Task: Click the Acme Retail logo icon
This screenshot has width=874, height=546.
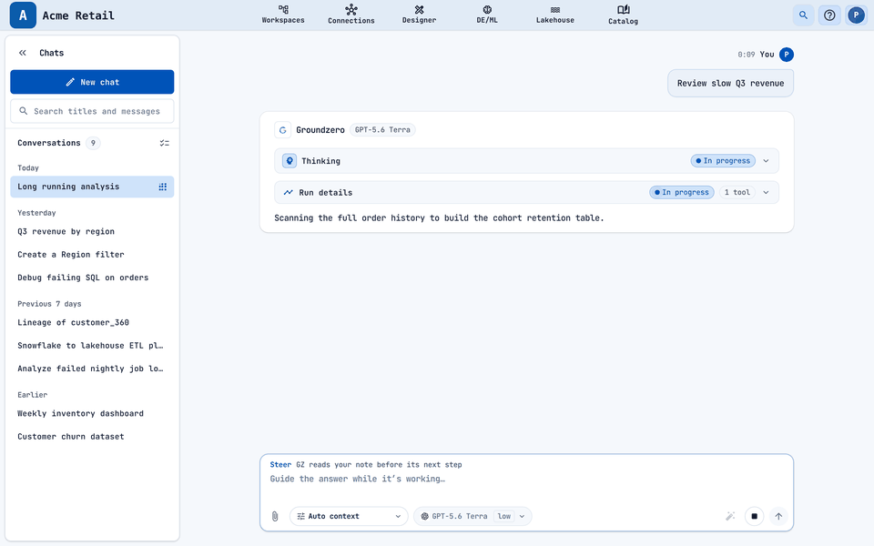Action: tap(23, 15)
